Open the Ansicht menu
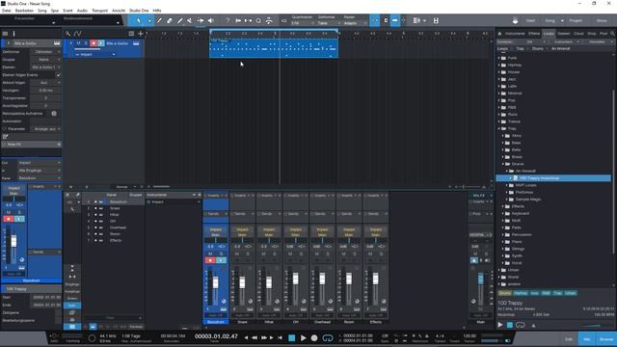Screen dimensions: 617x347 click(119, 11)
